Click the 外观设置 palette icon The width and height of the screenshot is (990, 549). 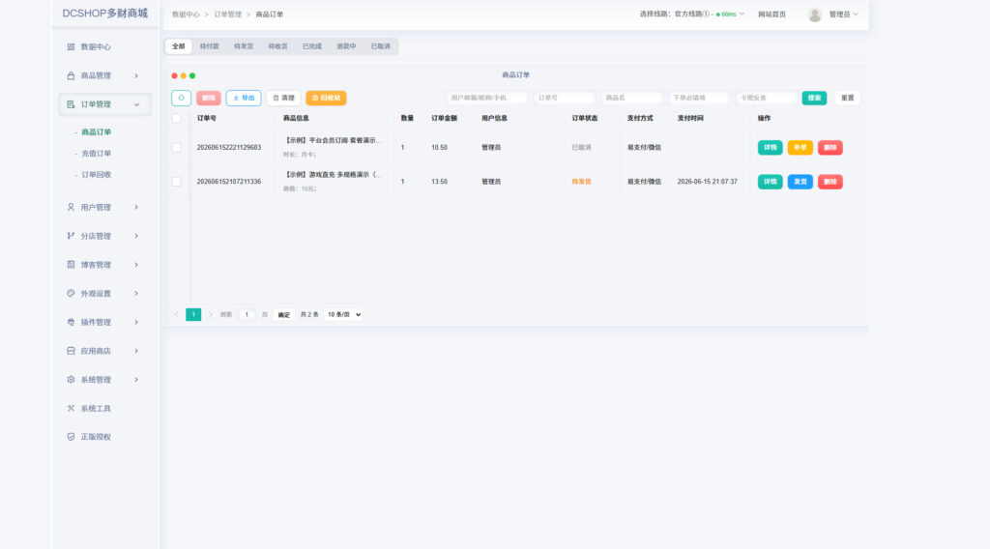(71, 294)
